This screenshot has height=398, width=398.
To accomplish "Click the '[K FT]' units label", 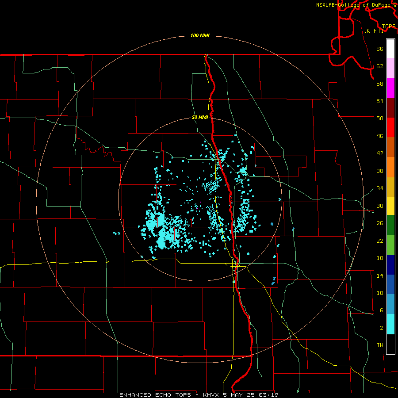I will click(x=374, y=31).
